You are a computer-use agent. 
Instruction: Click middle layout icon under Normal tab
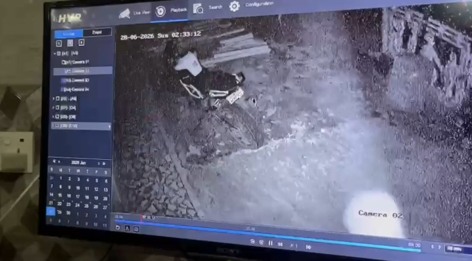coord(70,43)
